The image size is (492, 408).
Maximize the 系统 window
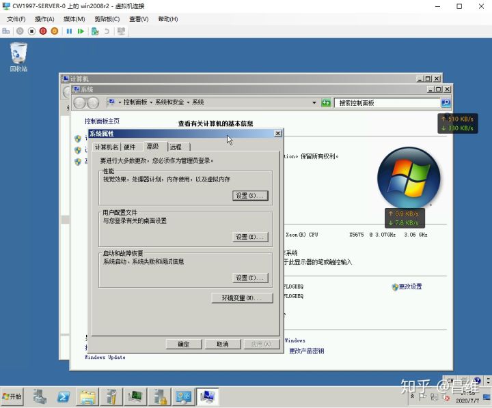coord(439,89)
